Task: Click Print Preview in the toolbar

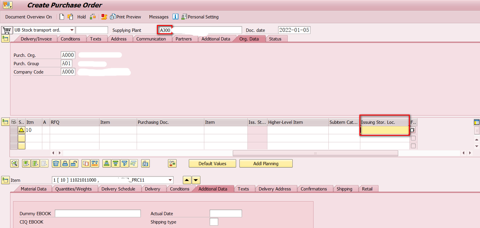Action: (x=125, y=17)
